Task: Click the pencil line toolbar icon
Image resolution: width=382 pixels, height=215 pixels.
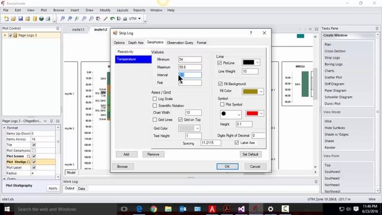Action: (105, 19)
